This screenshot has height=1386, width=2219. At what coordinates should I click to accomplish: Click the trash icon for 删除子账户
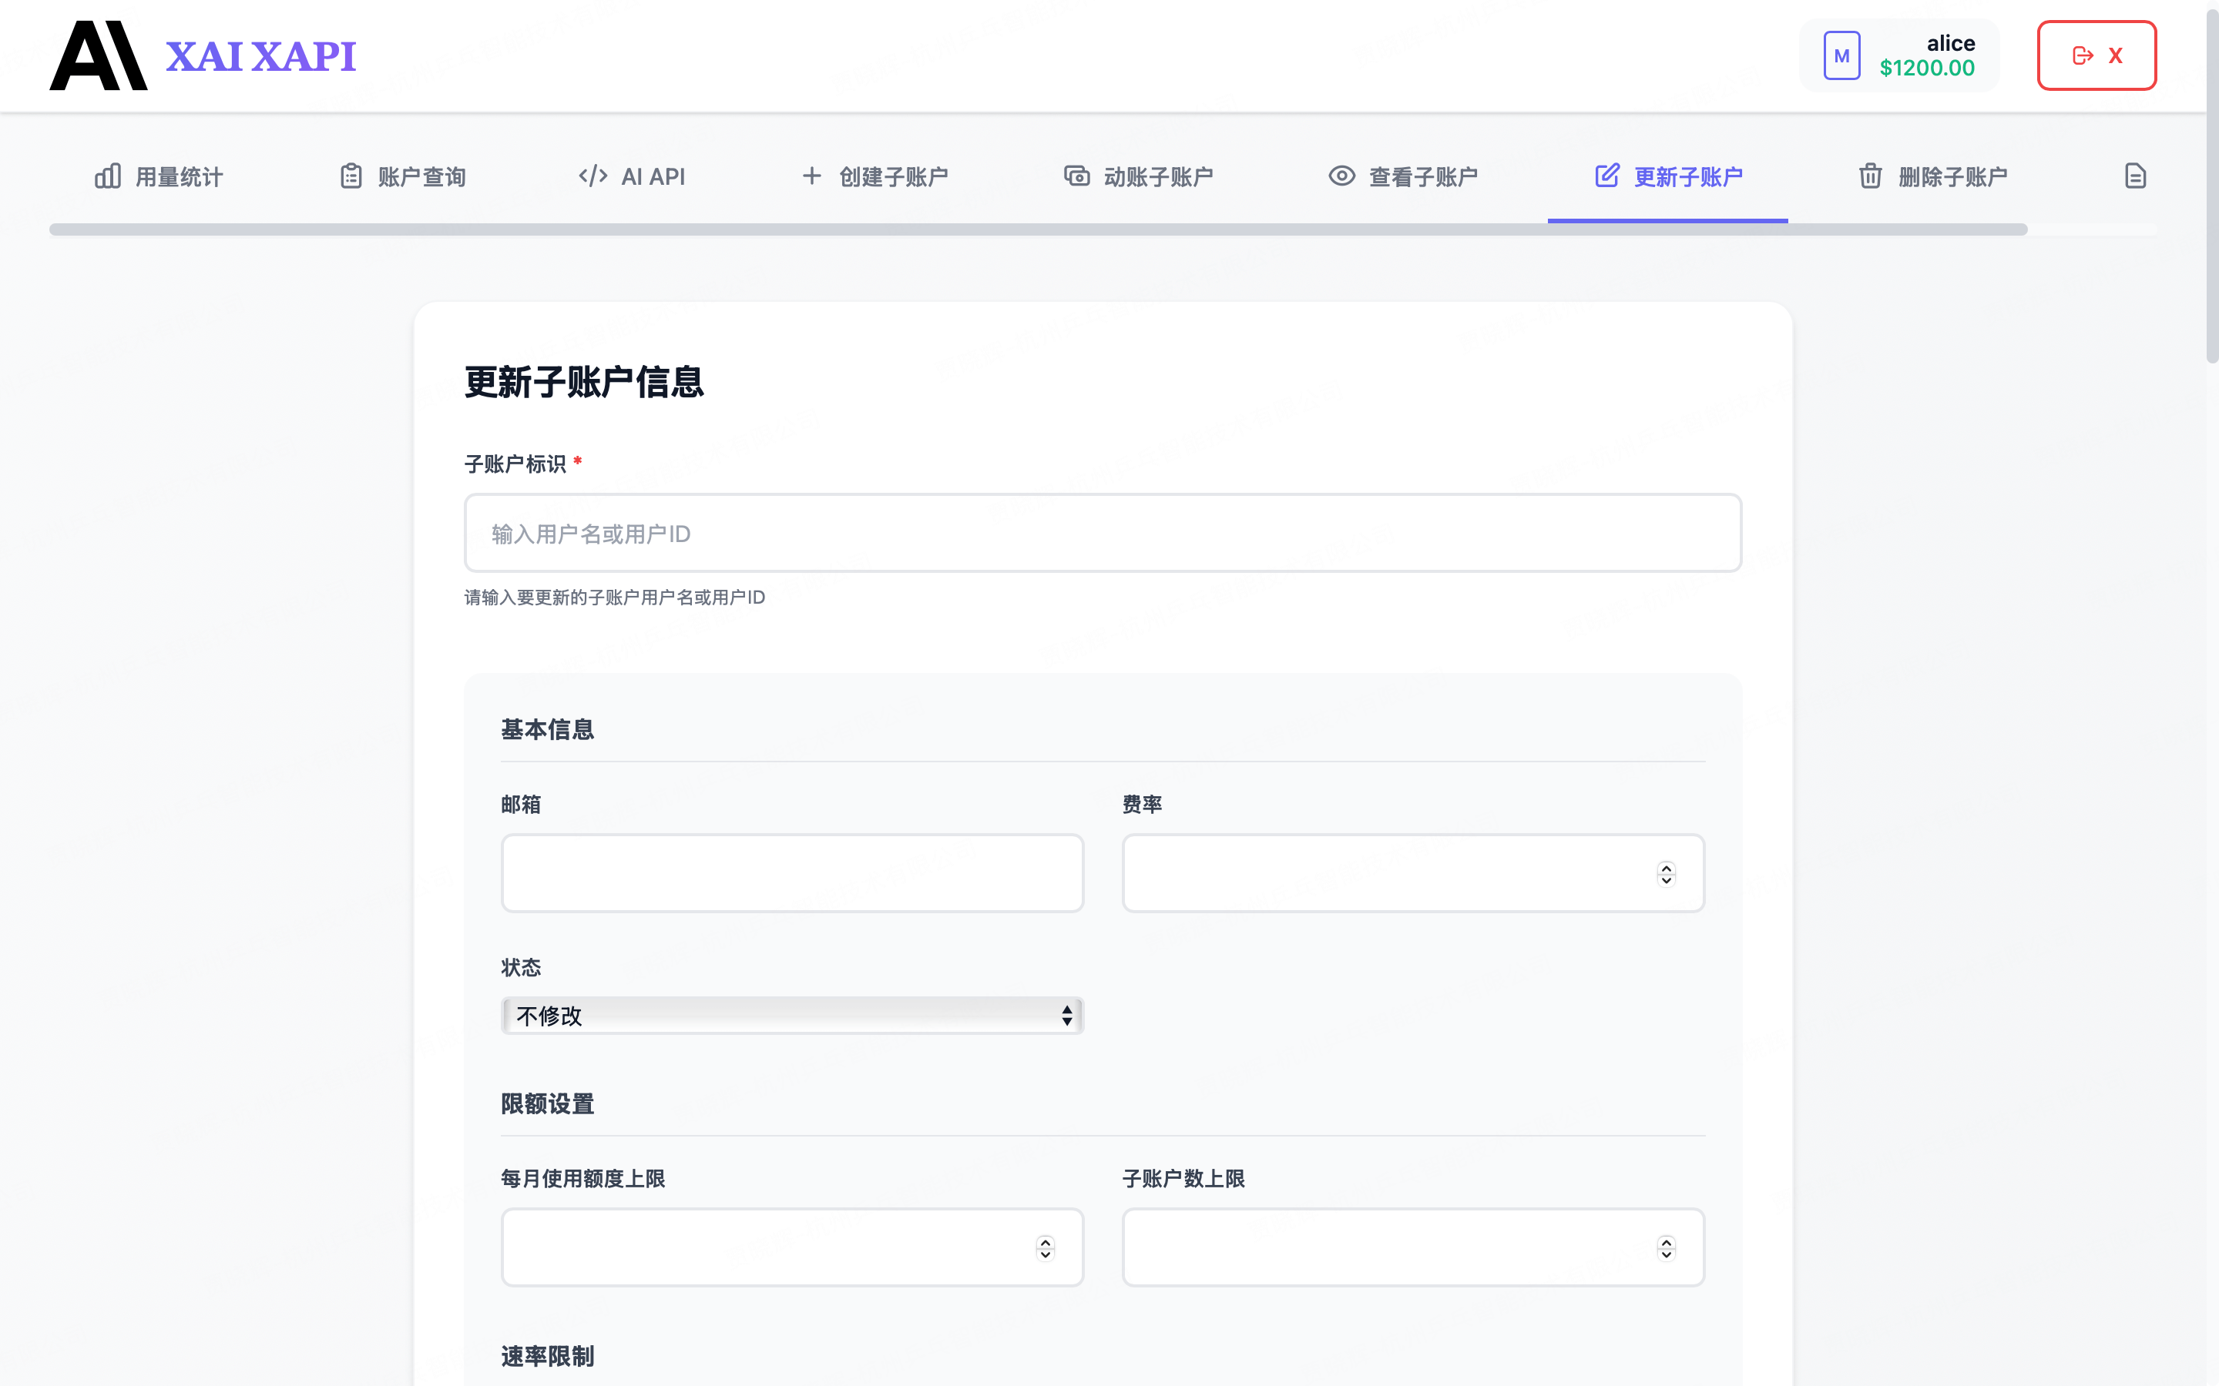(x=1871, y=176)
